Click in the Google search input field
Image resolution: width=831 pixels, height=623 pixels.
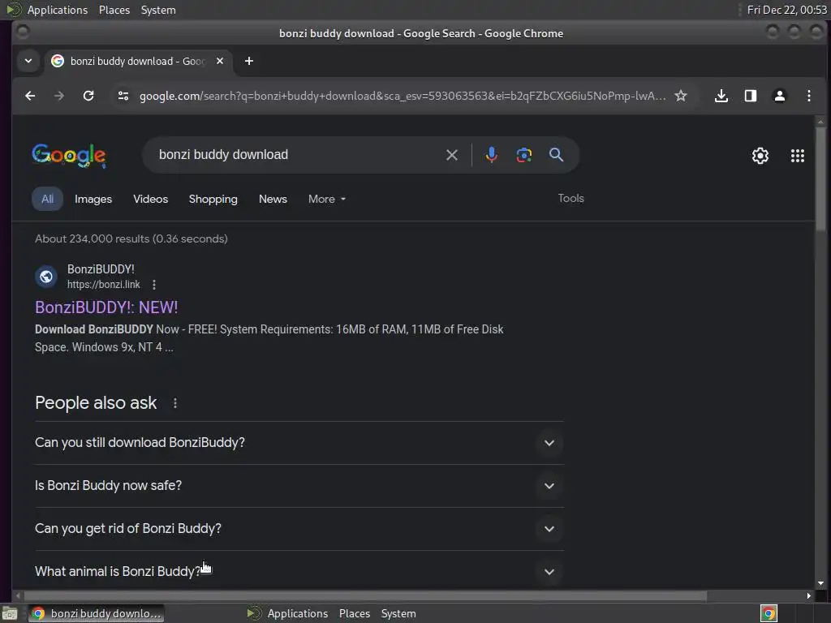tap(297, 155)
